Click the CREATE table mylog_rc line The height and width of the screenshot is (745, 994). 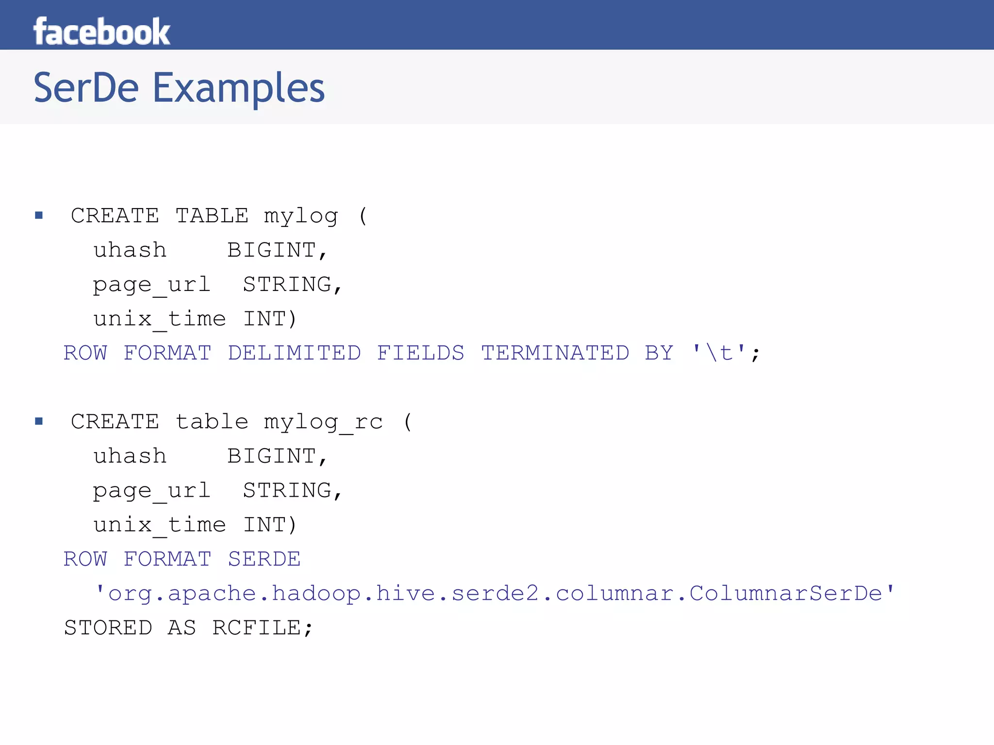point(242,421)
